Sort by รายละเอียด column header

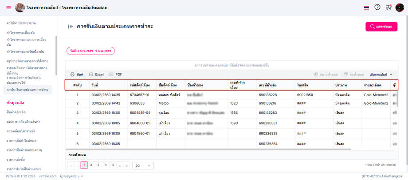click(376, 85)
